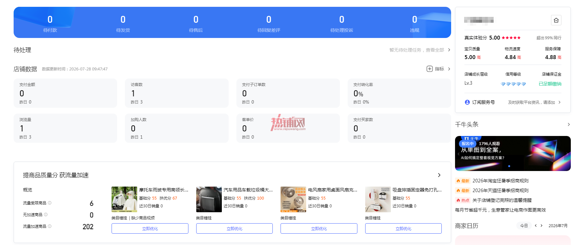Click the 订阅服务号 user icon

467,102
